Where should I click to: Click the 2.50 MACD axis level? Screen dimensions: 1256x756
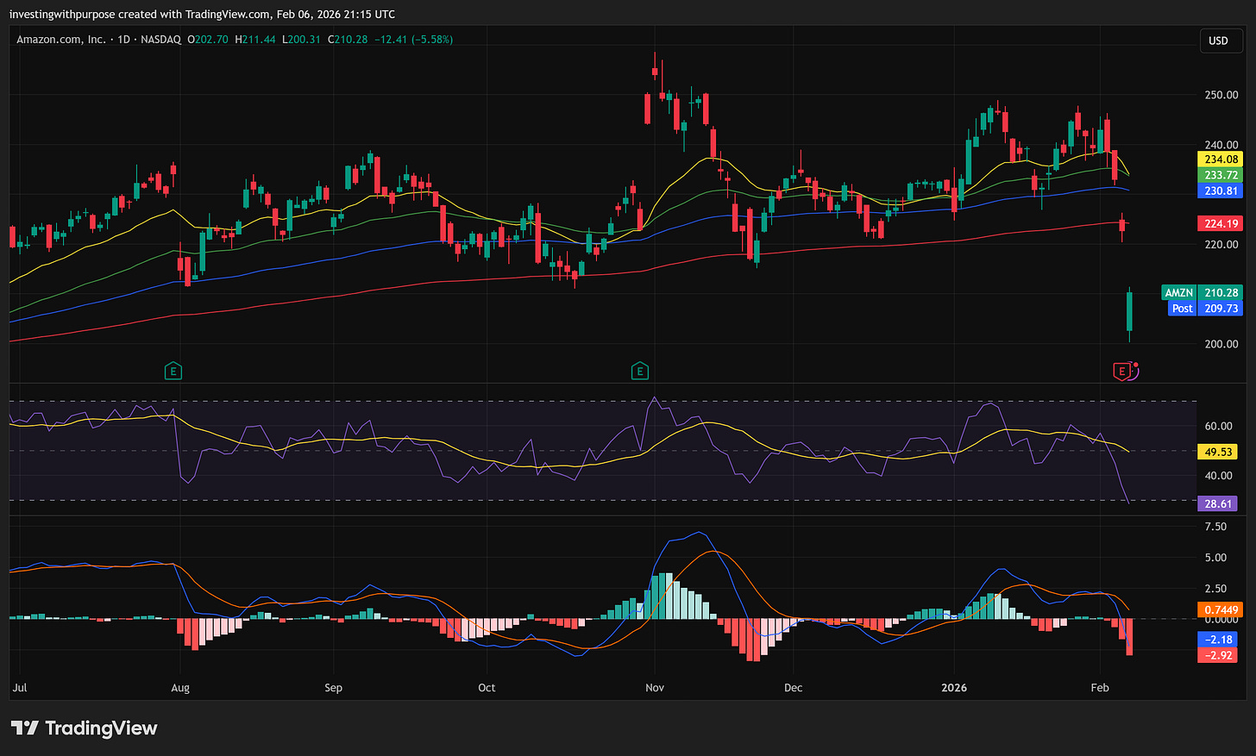click(x=1215, y=589)
